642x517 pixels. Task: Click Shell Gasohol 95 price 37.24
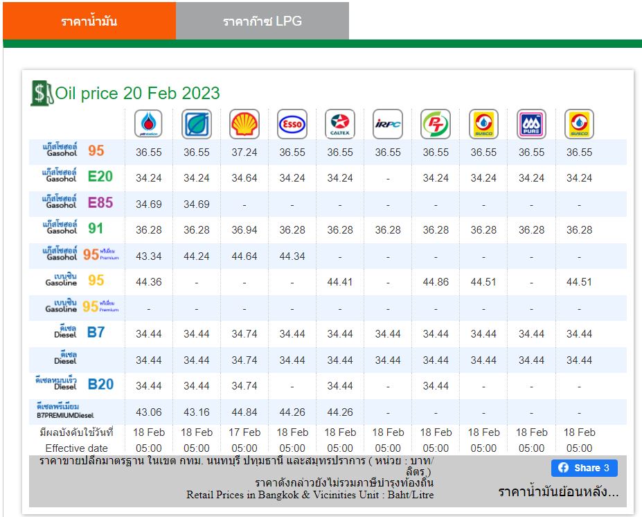tap(244, 152)
